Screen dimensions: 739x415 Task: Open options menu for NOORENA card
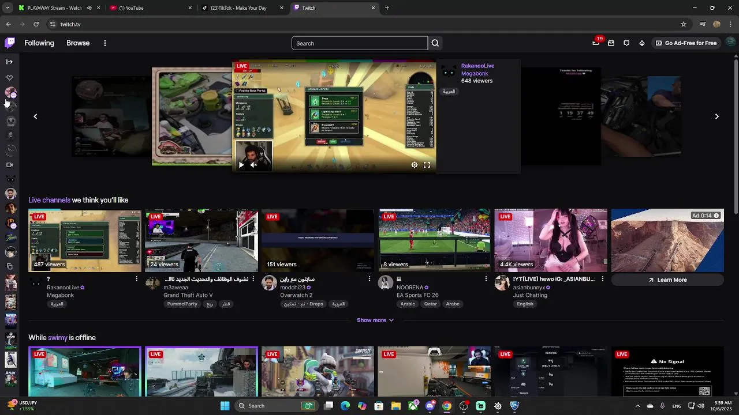(486, 279)
